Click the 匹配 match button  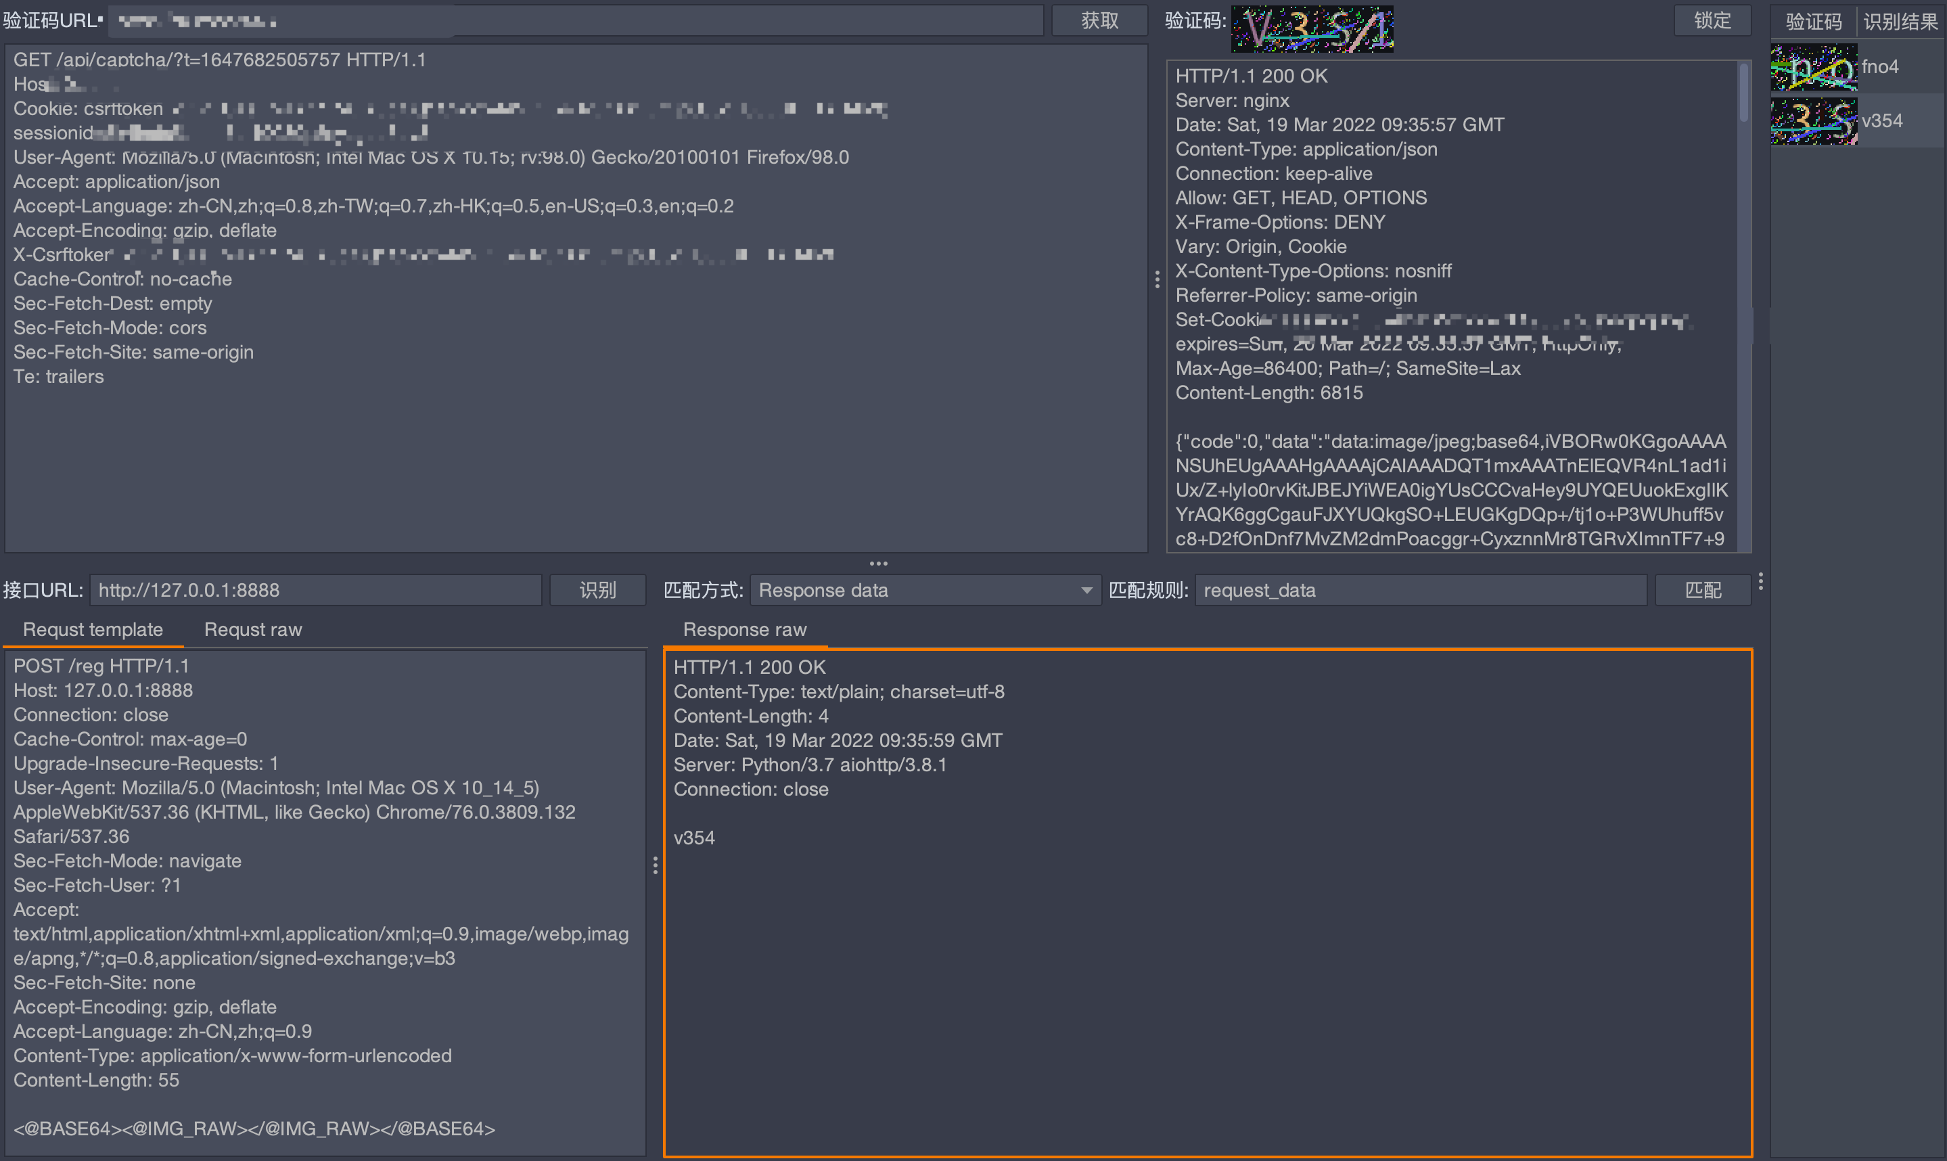click(1703, 590)
